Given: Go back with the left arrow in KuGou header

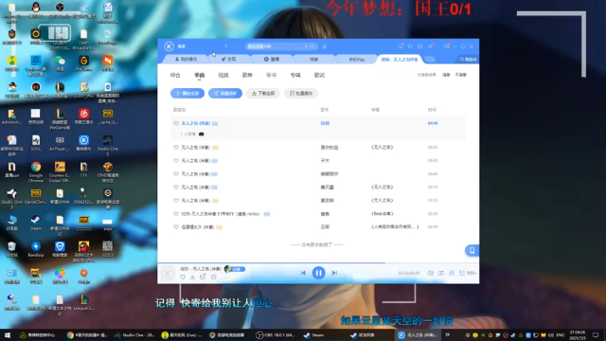Looking at the screenshot, I should pos(226,46).
